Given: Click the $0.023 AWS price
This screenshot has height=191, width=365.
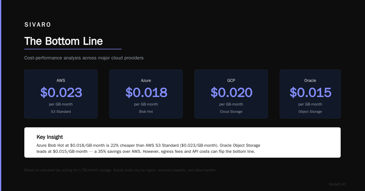Looking at the screenshot, I should coord(61,92).
